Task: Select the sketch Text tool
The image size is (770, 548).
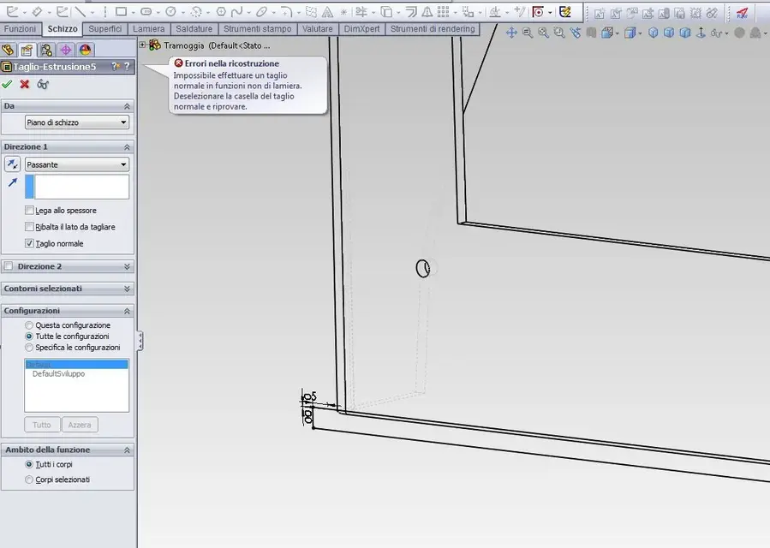Action: [x=327, y=11]
